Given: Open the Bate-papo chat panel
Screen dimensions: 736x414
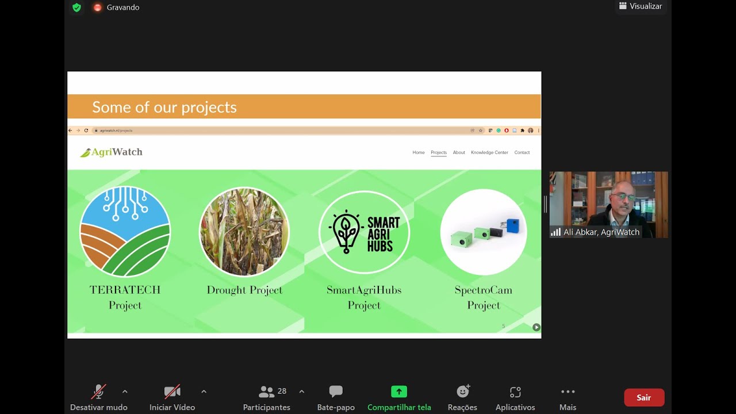Looking at the screenshot, I should click(x=336, y=398).
